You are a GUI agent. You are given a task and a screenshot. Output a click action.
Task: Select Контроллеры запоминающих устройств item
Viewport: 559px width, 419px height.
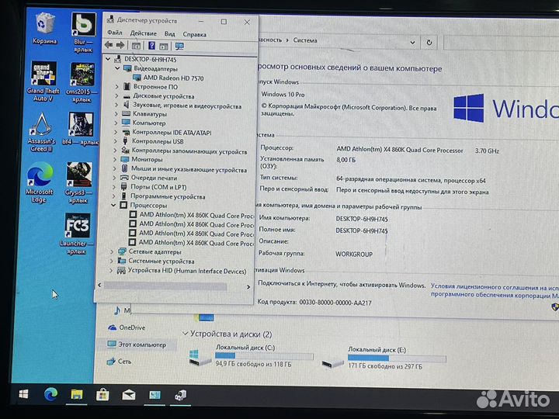184,151
